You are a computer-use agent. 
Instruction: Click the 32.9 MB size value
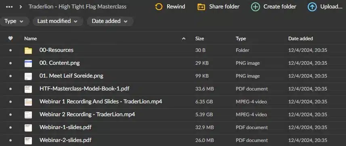(x=205, y=127)
